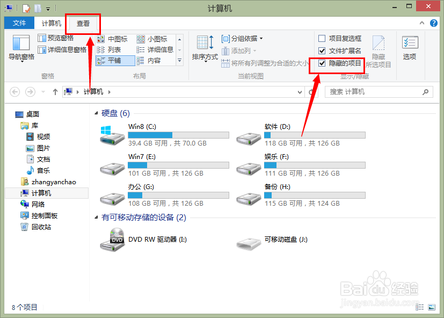
Task: Select the Win7 (E:) drive
Action: (x=164, y=165)
